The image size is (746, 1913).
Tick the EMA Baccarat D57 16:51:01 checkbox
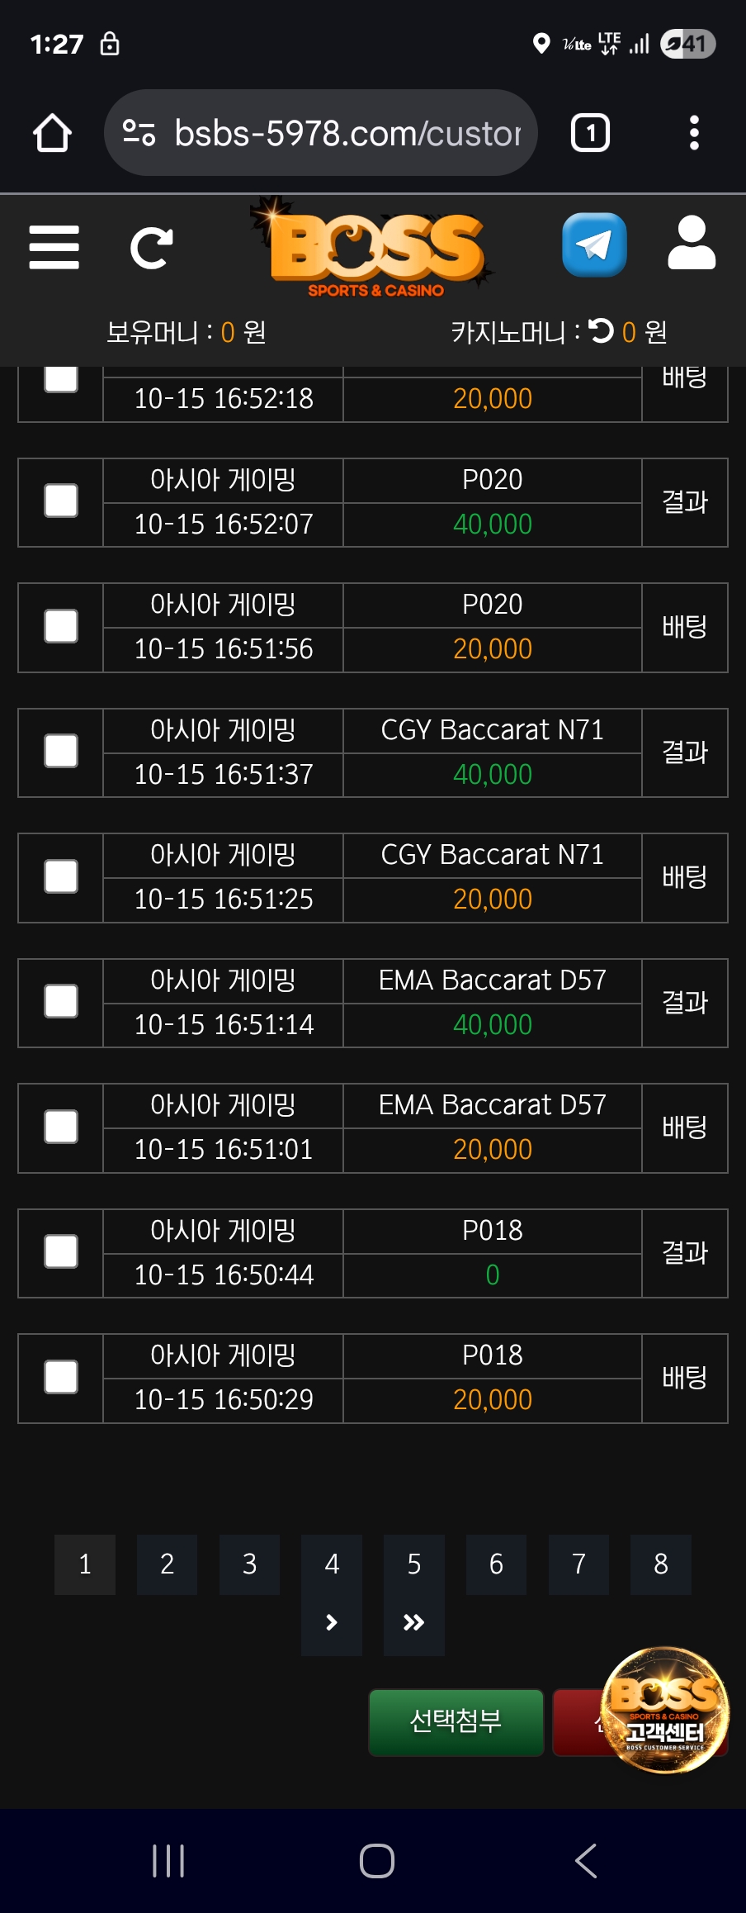pyautogui.click(x=61, y=1127)
